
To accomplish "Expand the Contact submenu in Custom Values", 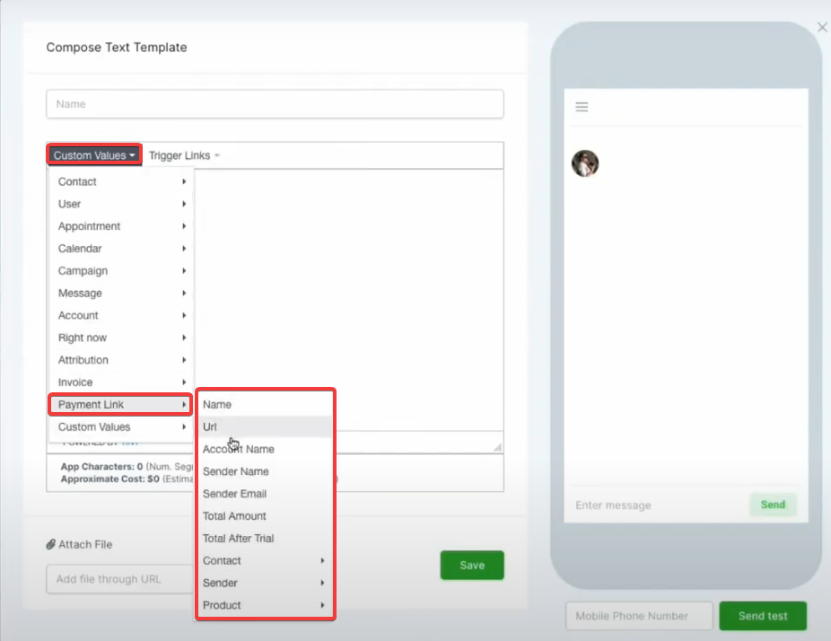I will [x=121, y=181].
